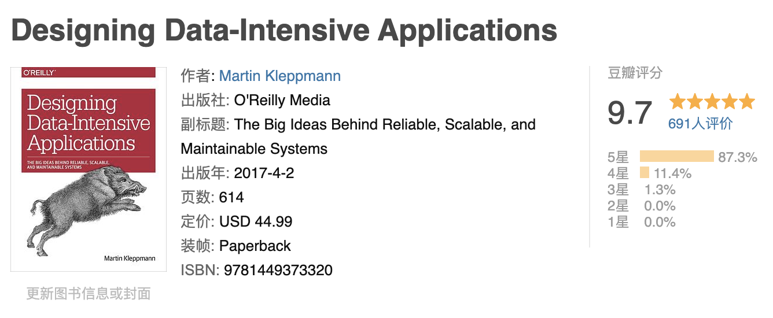Click the publication date 2017-4-2

point(264,173)
